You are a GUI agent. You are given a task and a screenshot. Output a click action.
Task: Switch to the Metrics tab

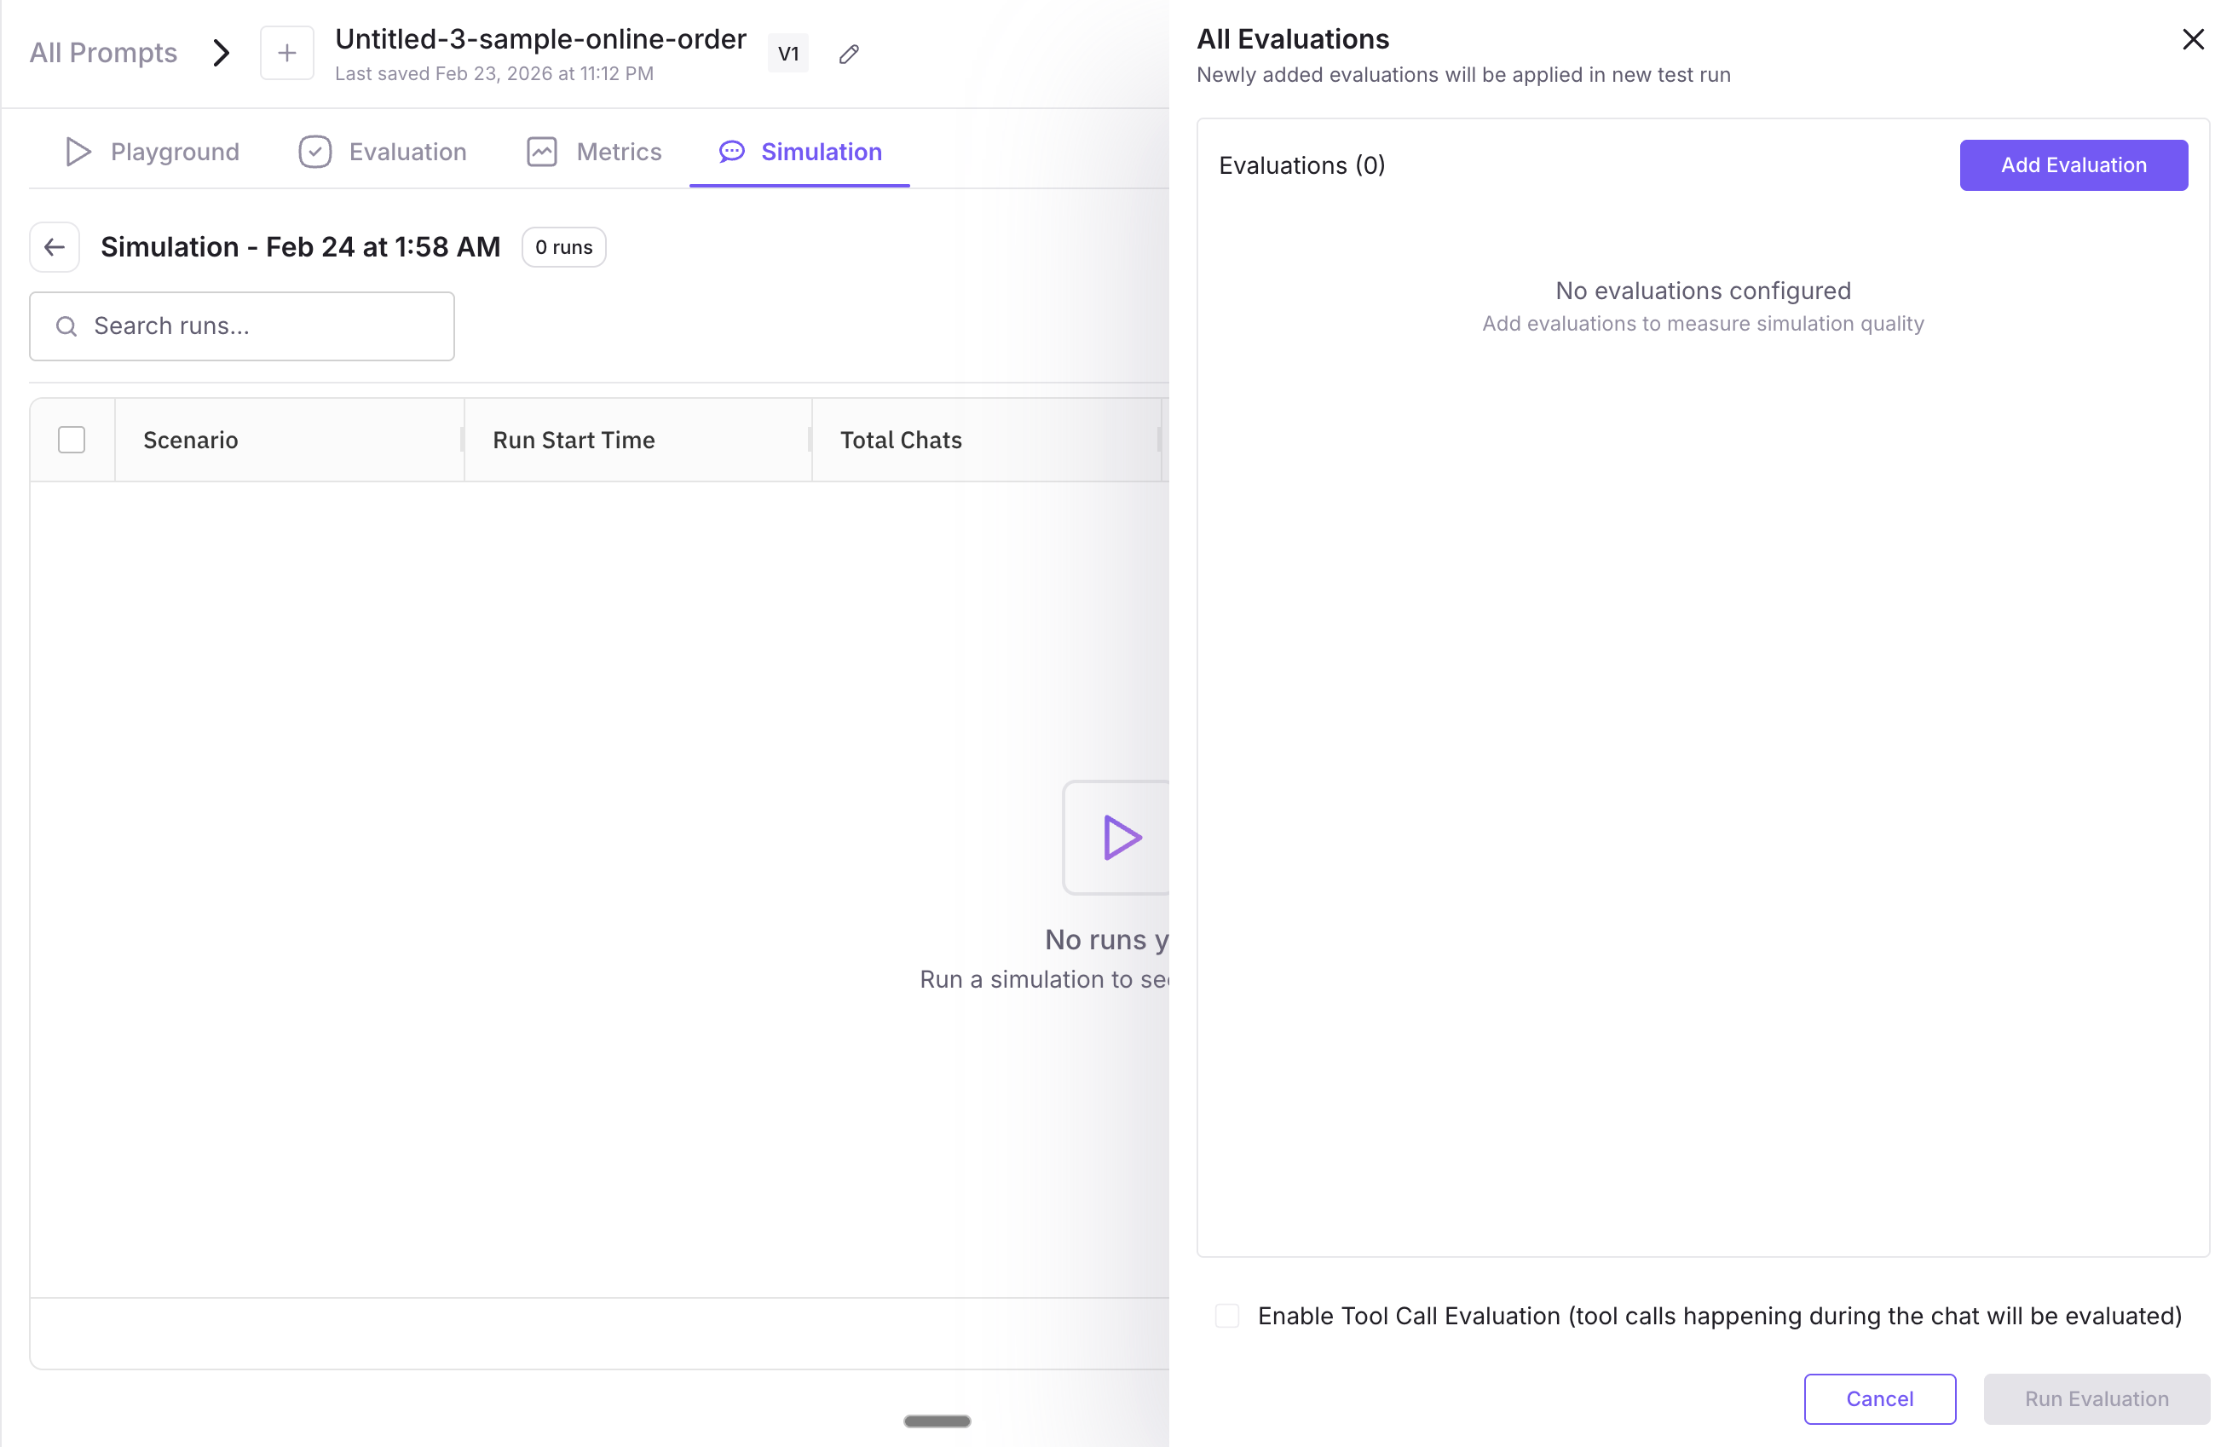pyautogui.click(x=618, y=153)
